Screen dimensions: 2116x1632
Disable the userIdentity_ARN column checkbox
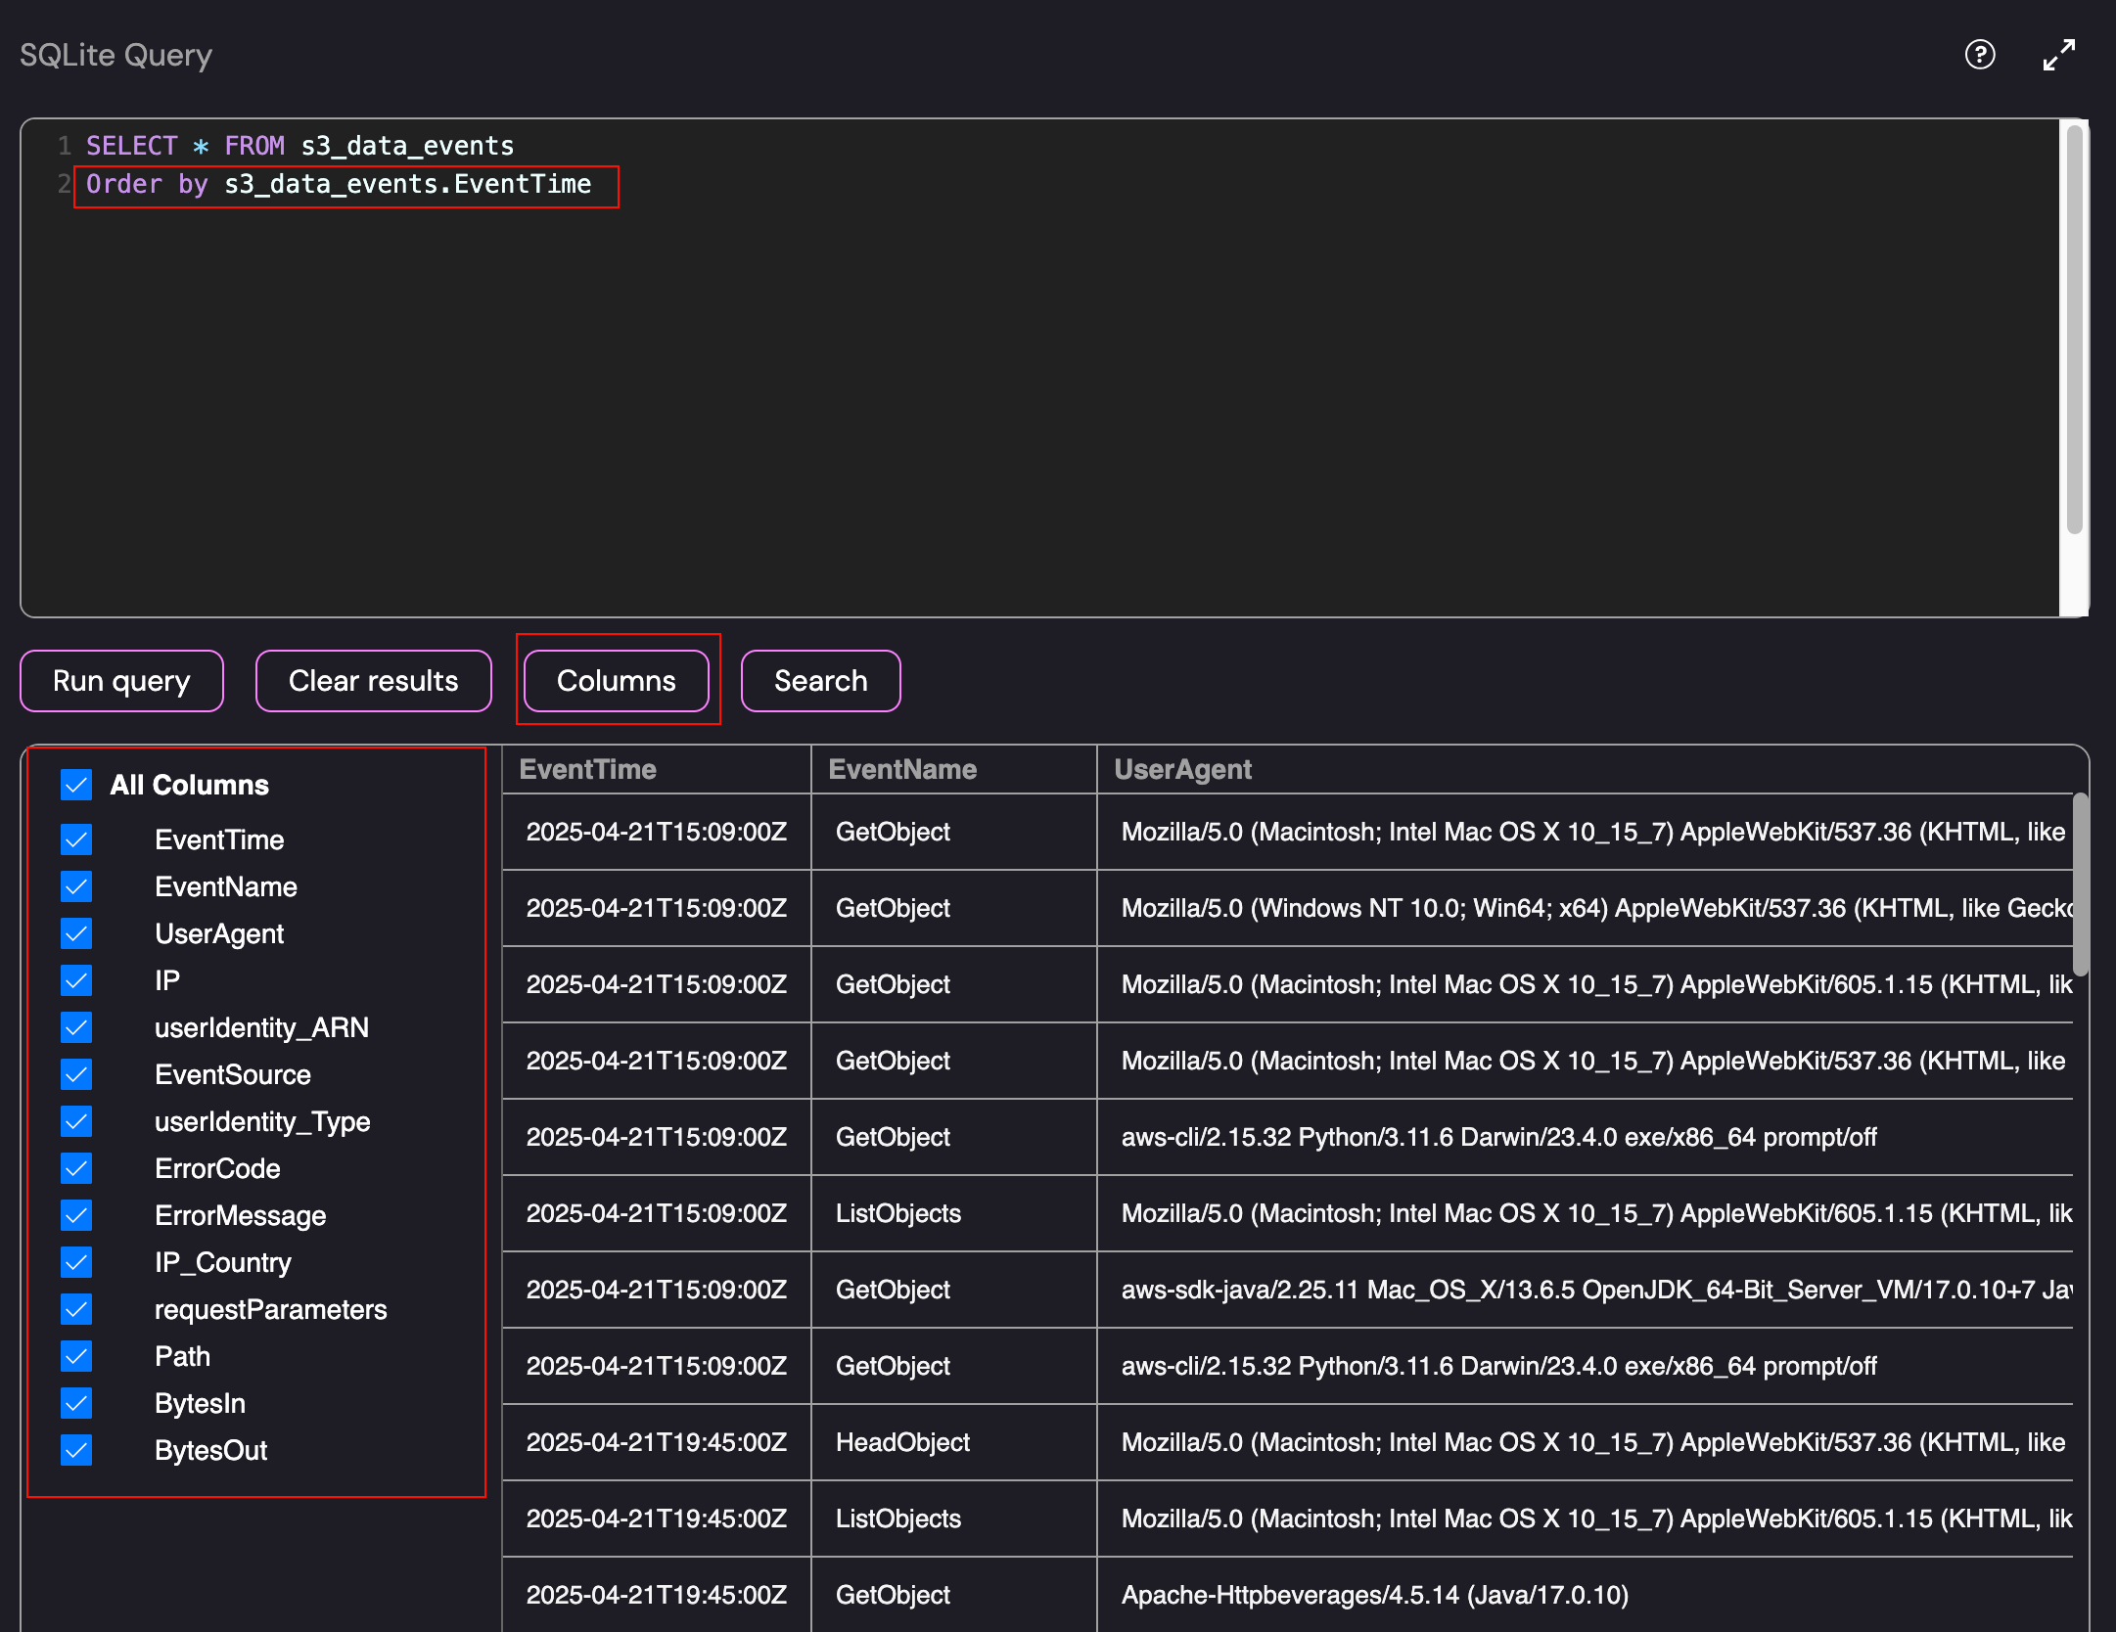[x=76, y=1027]
